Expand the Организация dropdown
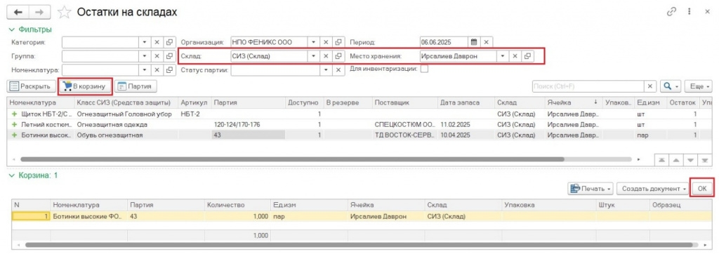This screenshot has height=254, width=719. tap(314, 42)
